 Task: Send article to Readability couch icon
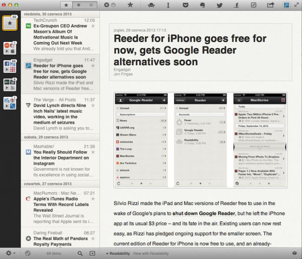[151, 5]
